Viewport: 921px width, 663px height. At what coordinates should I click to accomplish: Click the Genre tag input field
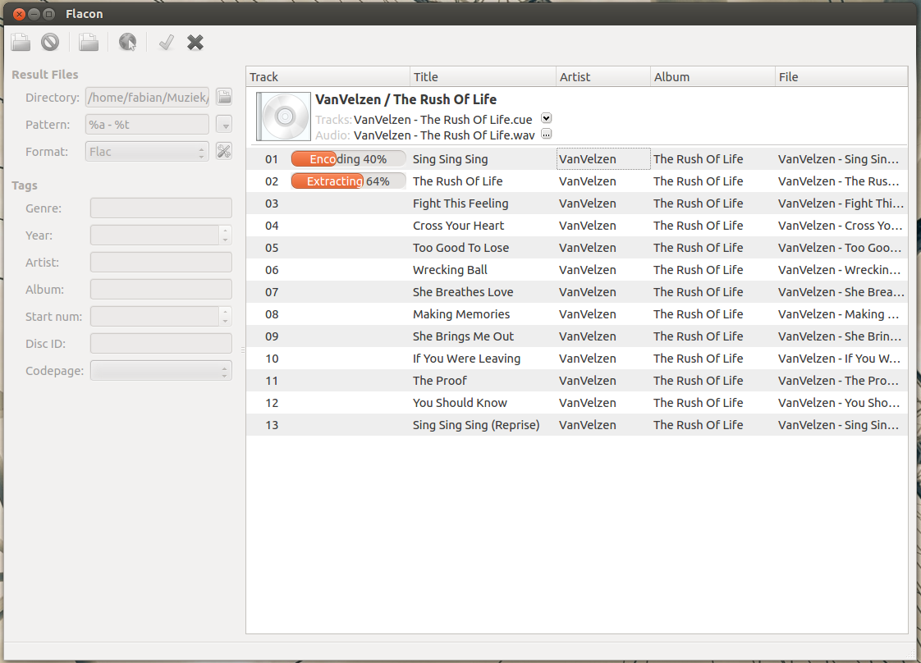tap(161, 208)
